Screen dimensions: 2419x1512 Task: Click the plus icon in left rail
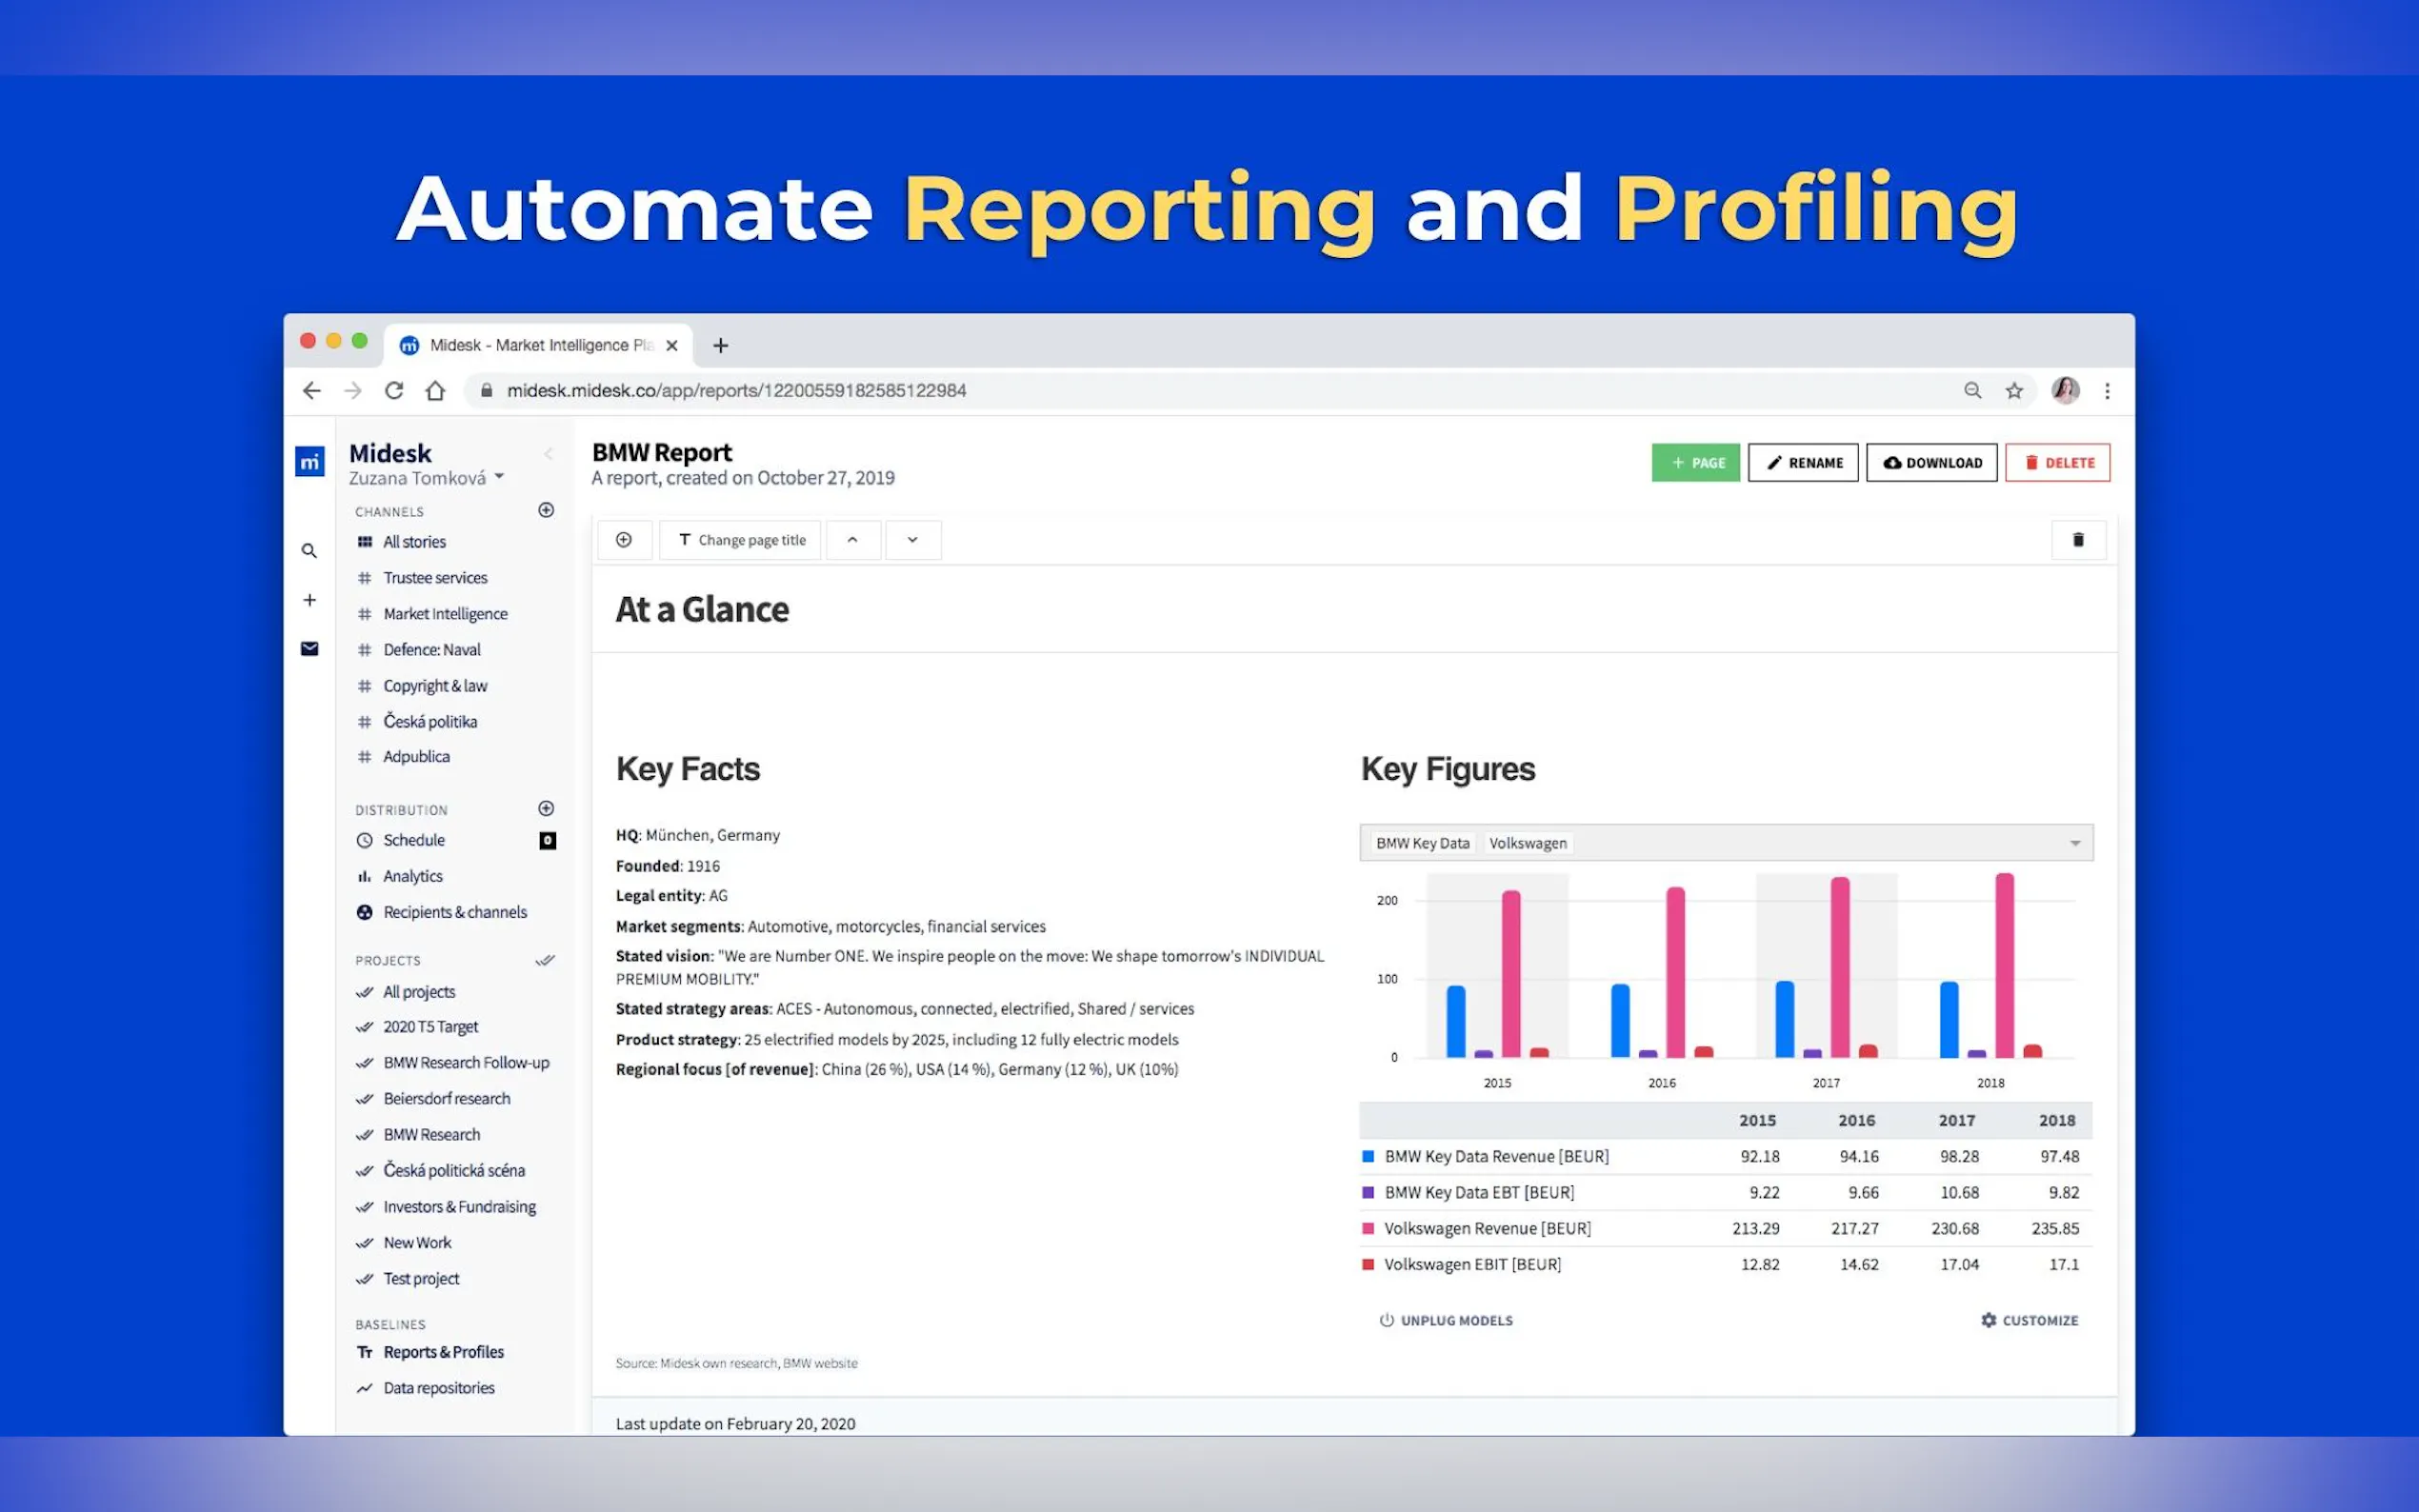pos(309,600)
